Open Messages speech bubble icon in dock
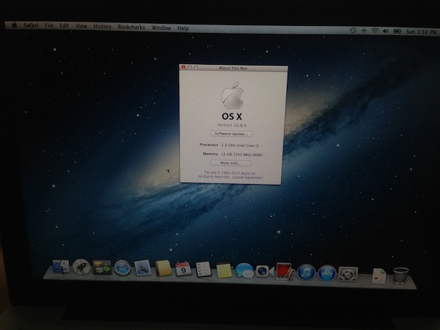 pos(244,271)
